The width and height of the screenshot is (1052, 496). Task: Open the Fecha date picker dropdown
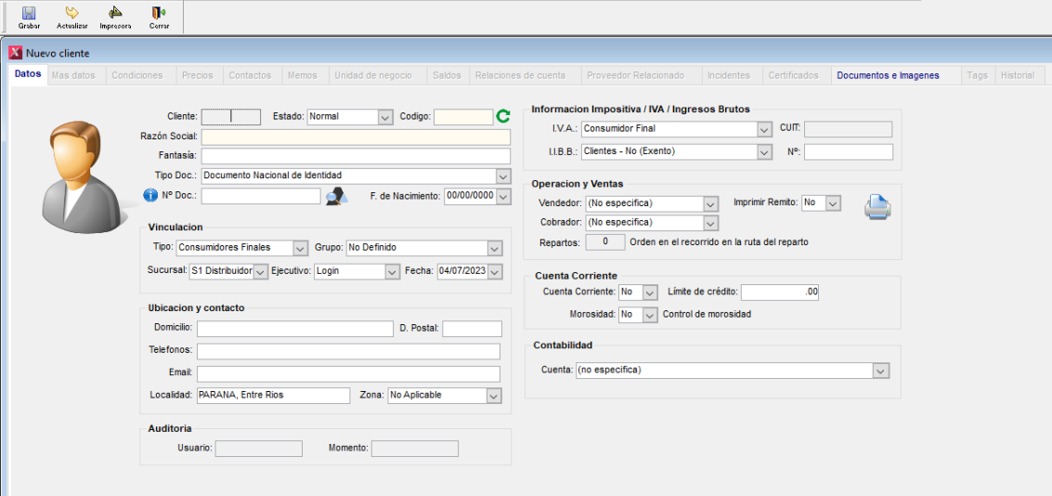494,272
